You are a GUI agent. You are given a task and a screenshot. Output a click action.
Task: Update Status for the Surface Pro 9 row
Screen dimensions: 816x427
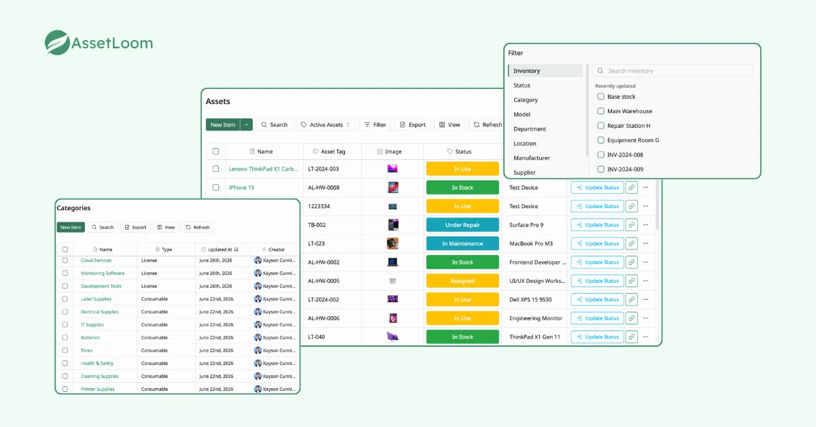[x=597, y=225]
